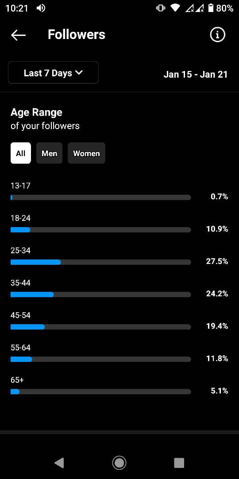The width and height of the screenshot is (239, 479).
Task: Tap the volume speaker status icon
Action: pos(41,8)
